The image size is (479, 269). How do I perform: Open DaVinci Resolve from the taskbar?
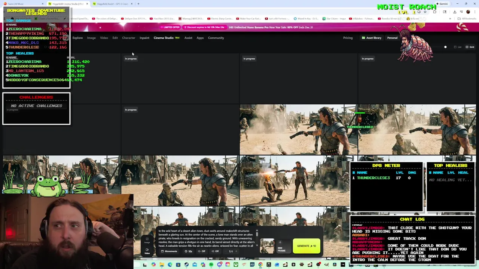click(335, 265)
